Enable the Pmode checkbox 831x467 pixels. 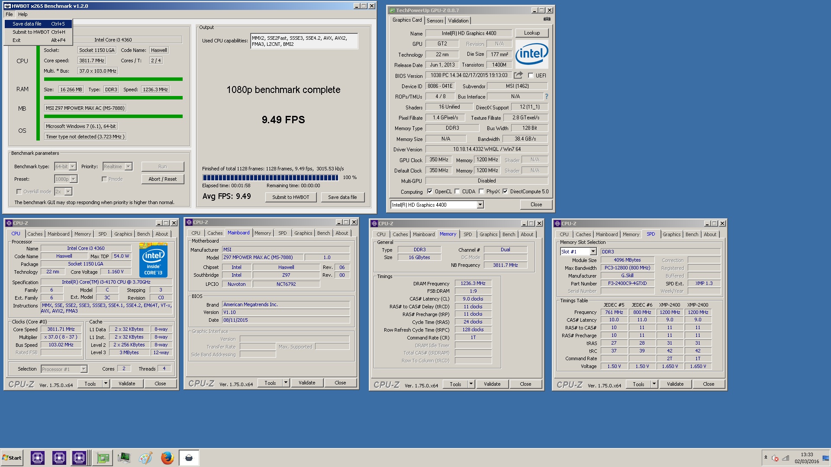click(104, 179)
